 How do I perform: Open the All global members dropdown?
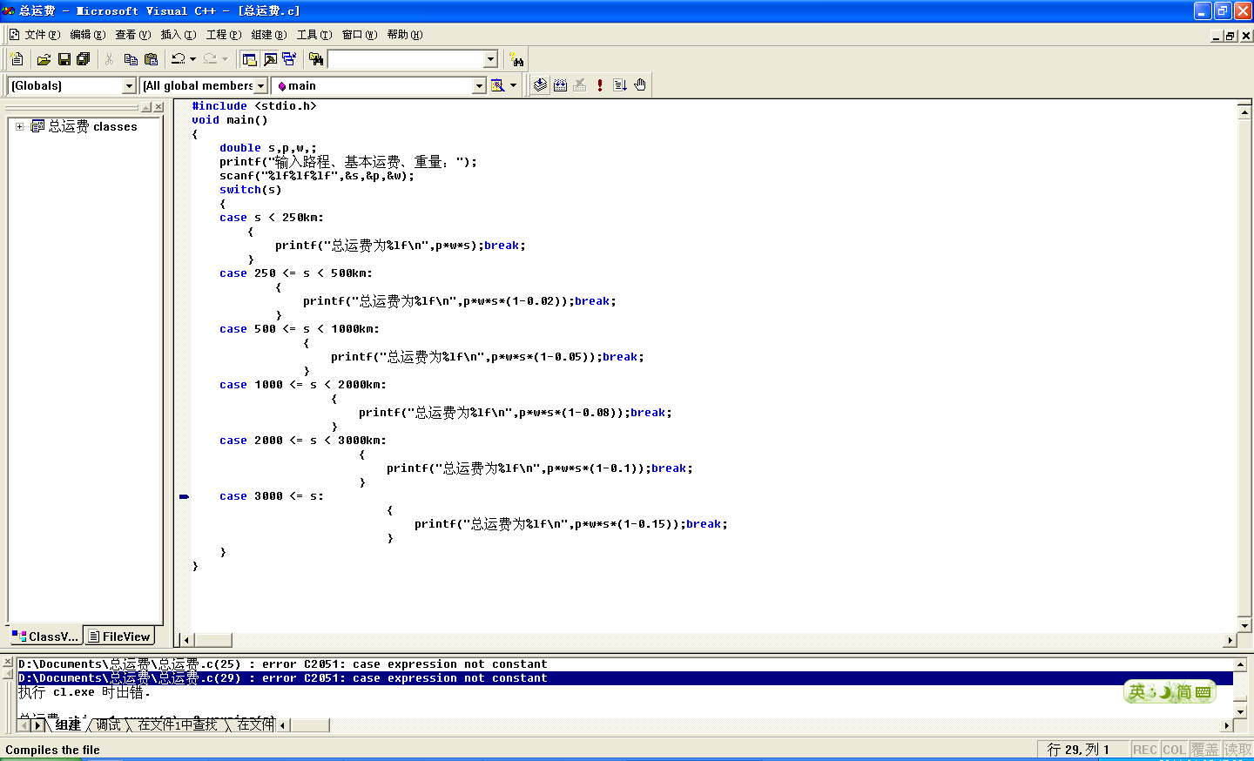coord(260,85)
